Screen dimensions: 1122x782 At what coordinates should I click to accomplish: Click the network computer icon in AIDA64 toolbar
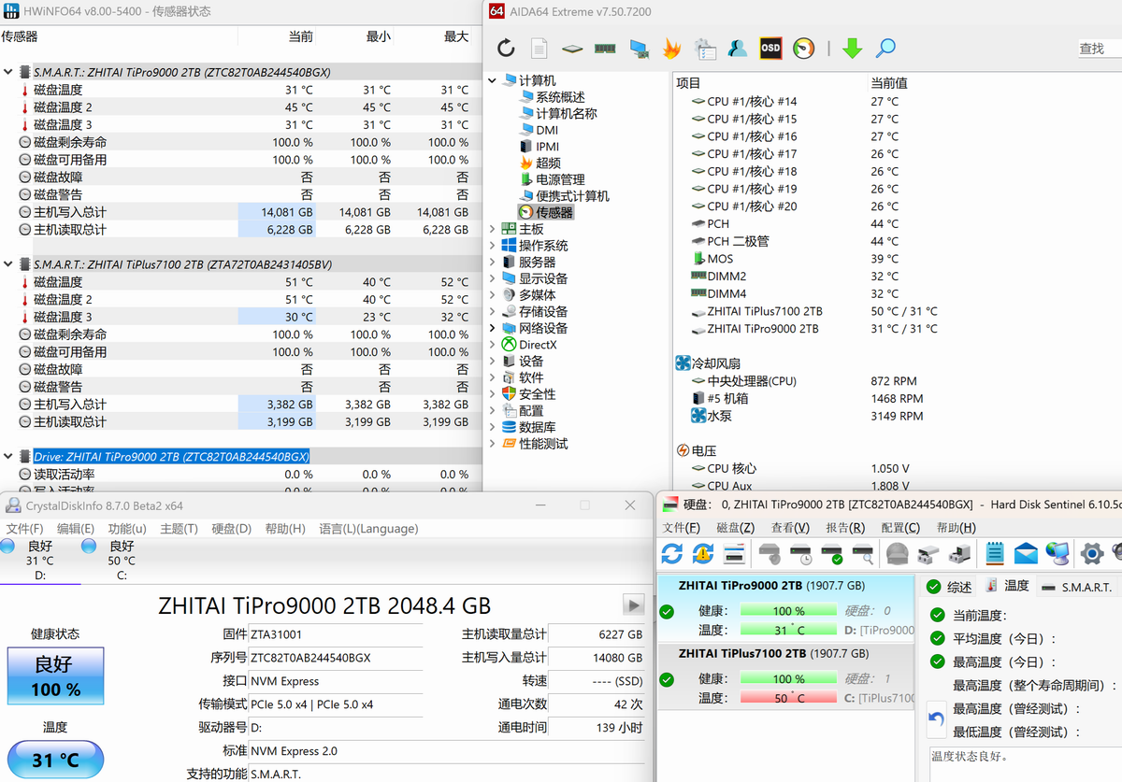(639, 48)
